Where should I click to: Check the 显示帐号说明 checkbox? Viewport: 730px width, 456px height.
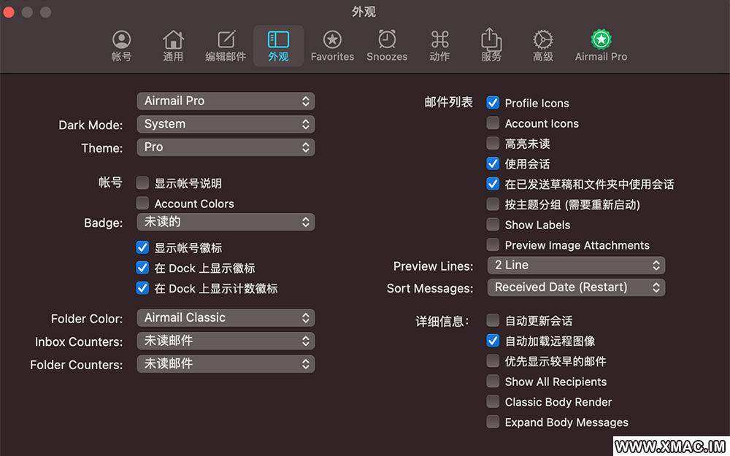pos(142,183)
